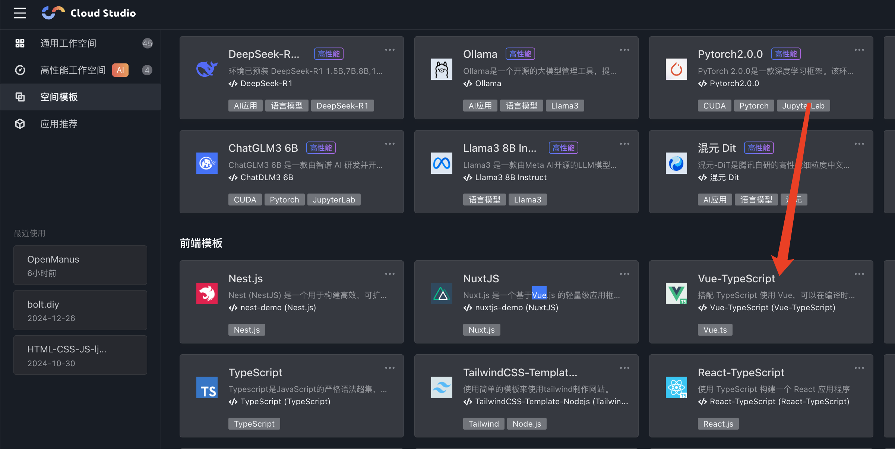Click the 前端模板 section heading
The height and width of the screenshot is (449, 895).
(201, 243)
